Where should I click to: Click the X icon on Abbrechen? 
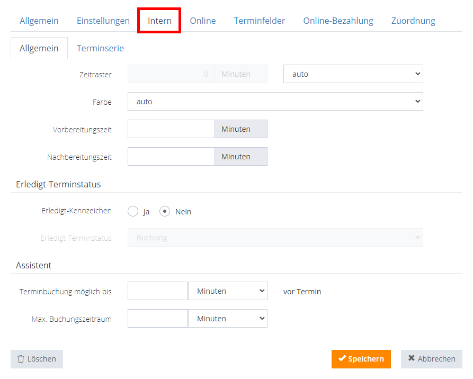click(x=412, y=358)
